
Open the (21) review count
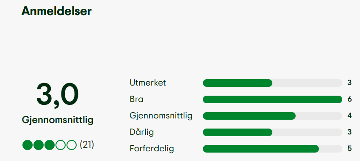click(x=87, y=145)
